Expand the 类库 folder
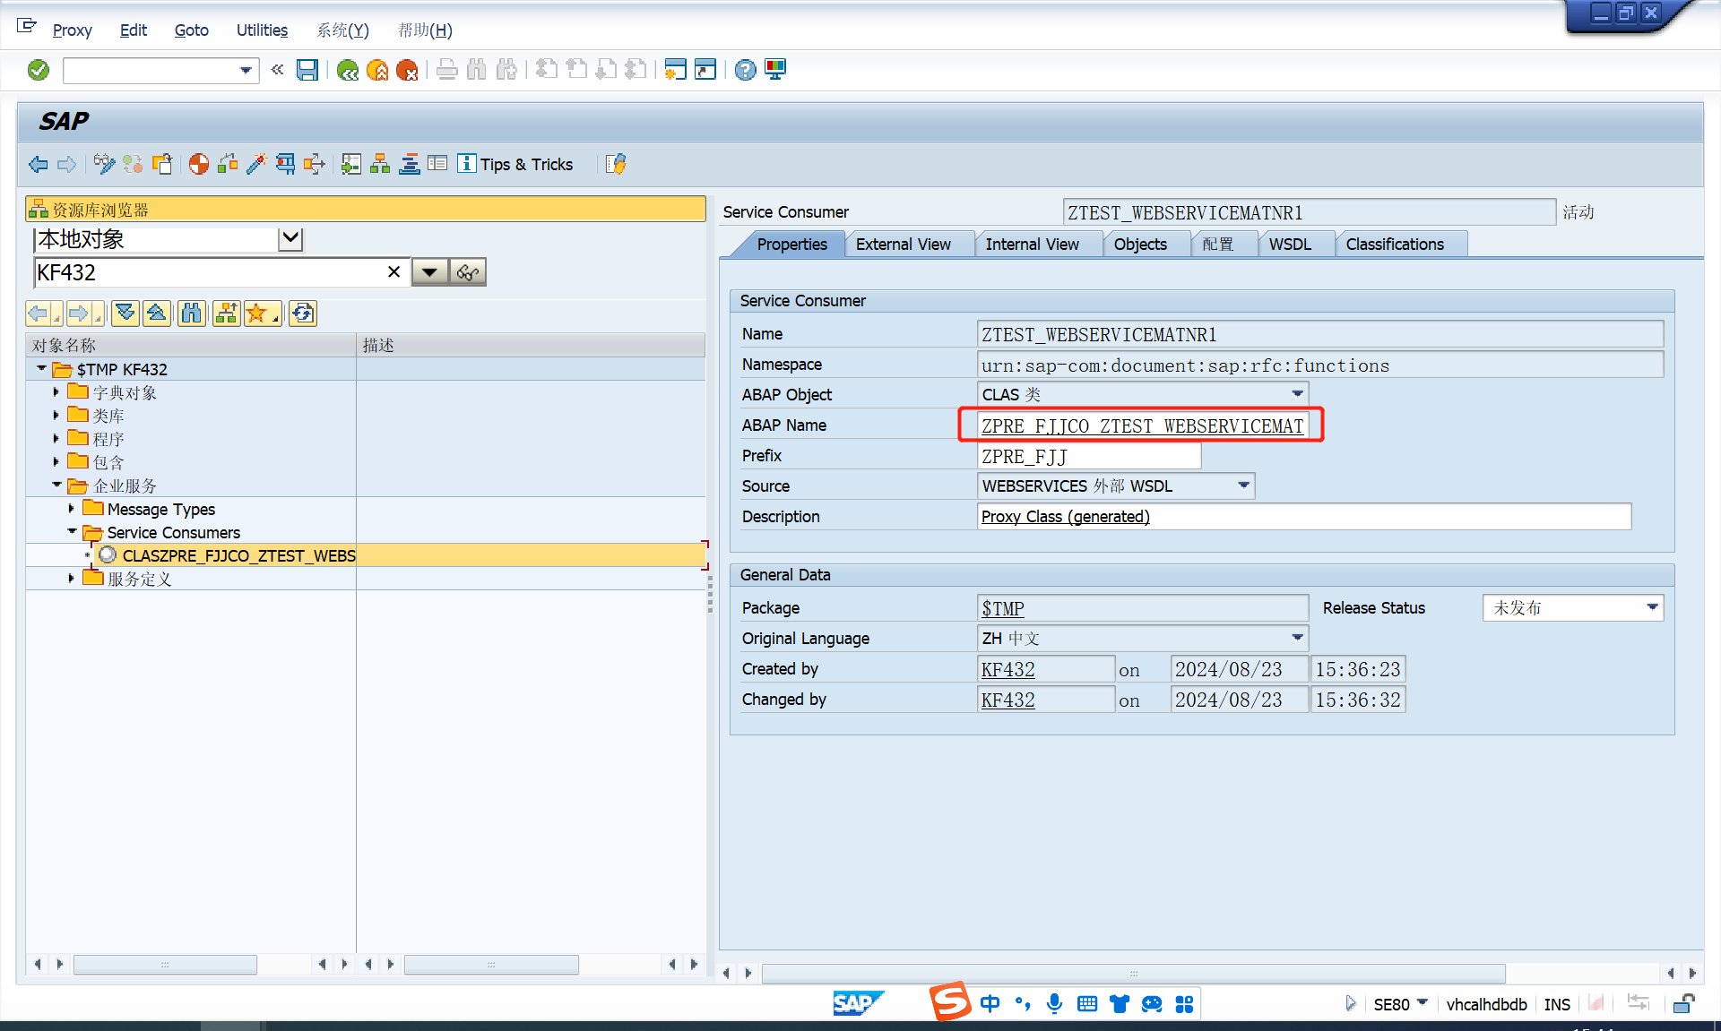 56,416
